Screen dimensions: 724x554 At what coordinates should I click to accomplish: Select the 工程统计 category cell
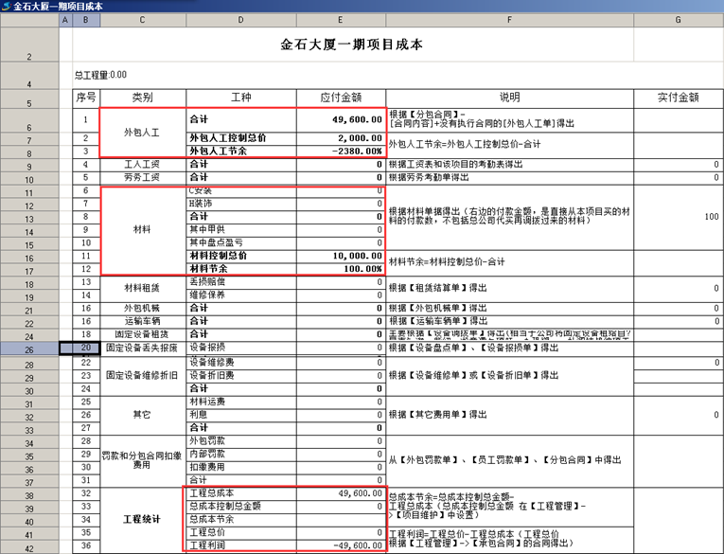pos(142,520)
